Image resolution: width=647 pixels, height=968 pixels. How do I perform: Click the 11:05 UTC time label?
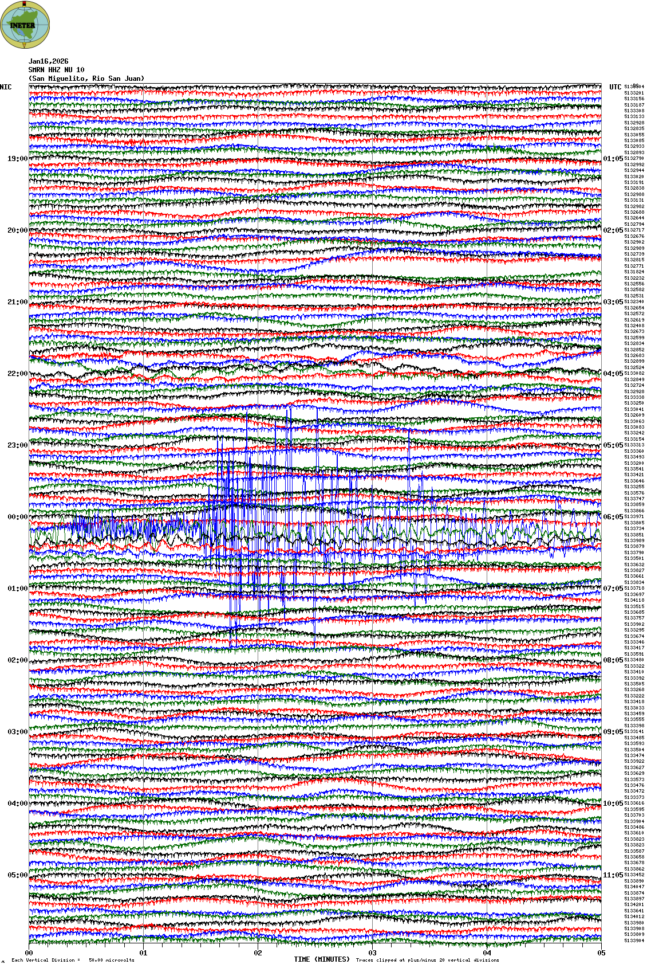coord(613,875)
